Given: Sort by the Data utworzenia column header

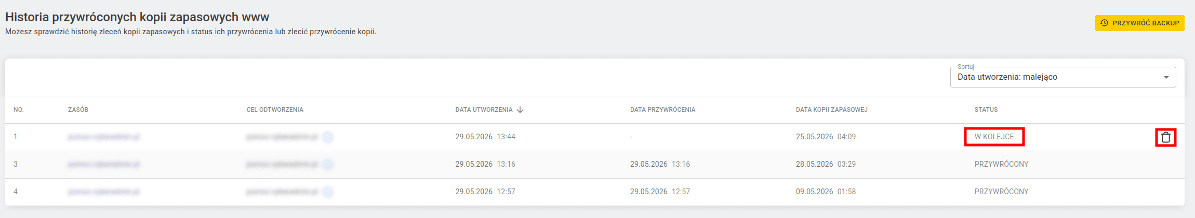Looking at the screenshot, I should tap(484, 110).
